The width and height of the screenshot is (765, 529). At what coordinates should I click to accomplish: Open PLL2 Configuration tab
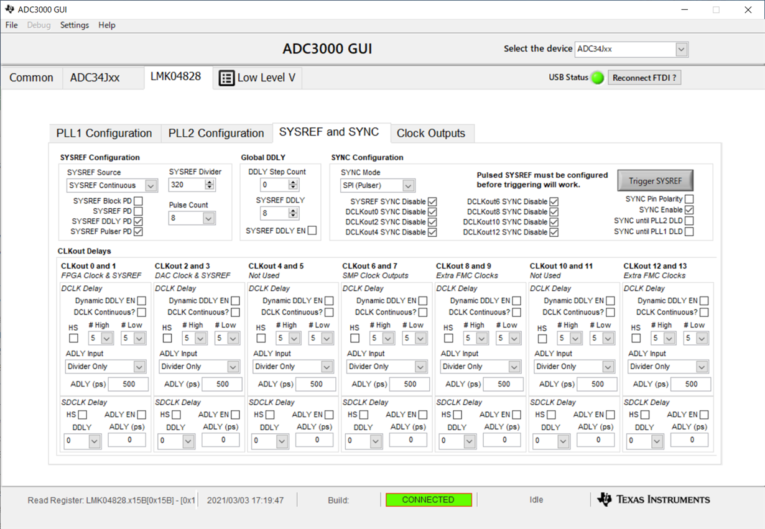coord(216,133)
